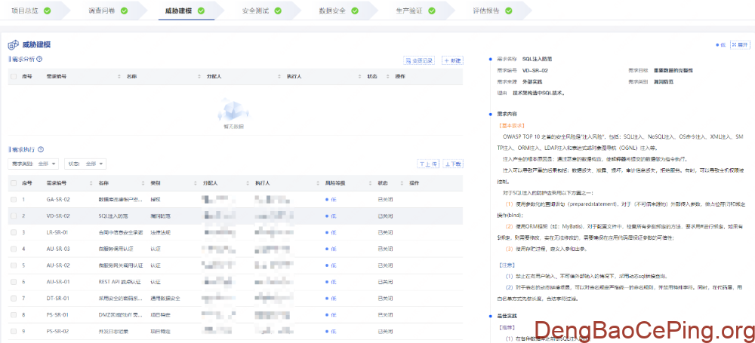
Task: Click 低 risk level in PS-SR-02 row
Action: (331, 332)
